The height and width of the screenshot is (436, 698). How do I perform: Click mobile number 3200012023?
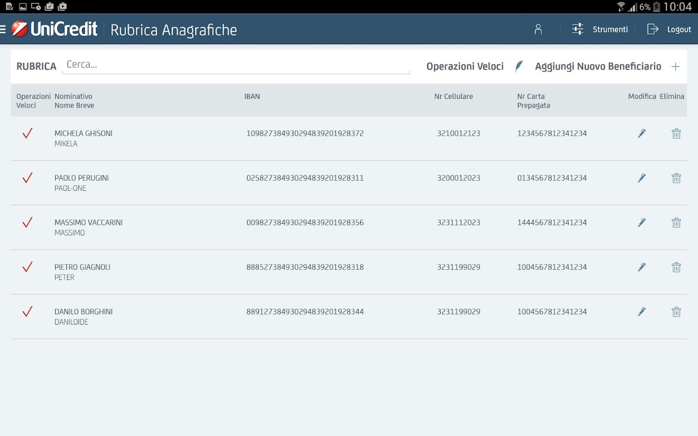459,178
